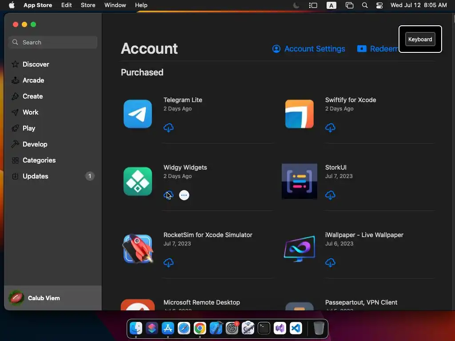This screenshot has width=455, height=341.
Task: Open Updates in the sidebar
Action: click(x=53, y=176)
